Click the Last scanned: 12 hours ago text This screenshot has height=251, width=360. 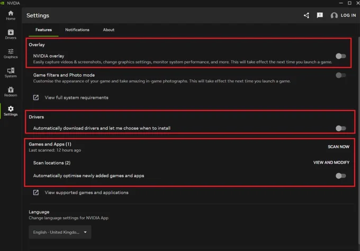click(x=55, y=150)
